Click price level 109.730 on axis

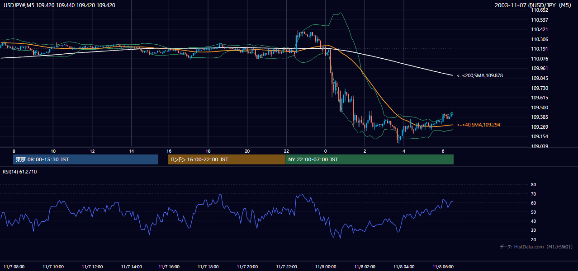coord(540,88)
